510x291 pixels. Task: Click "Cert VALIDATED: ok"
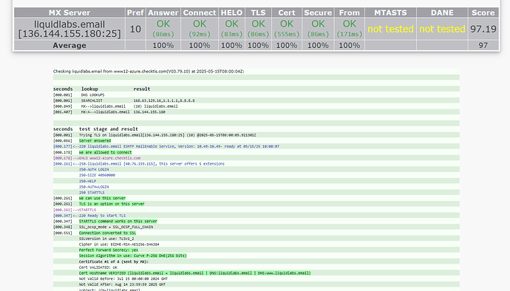point(98,267)
